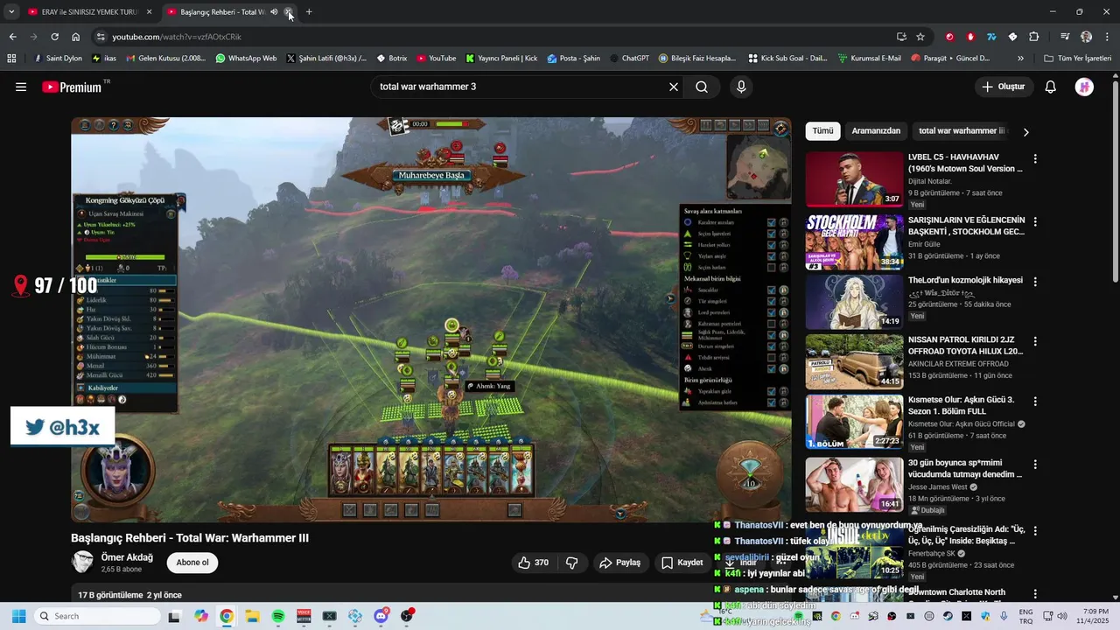
Task: Expand hidden bookmarks with double chevron
Action: 1020,59
